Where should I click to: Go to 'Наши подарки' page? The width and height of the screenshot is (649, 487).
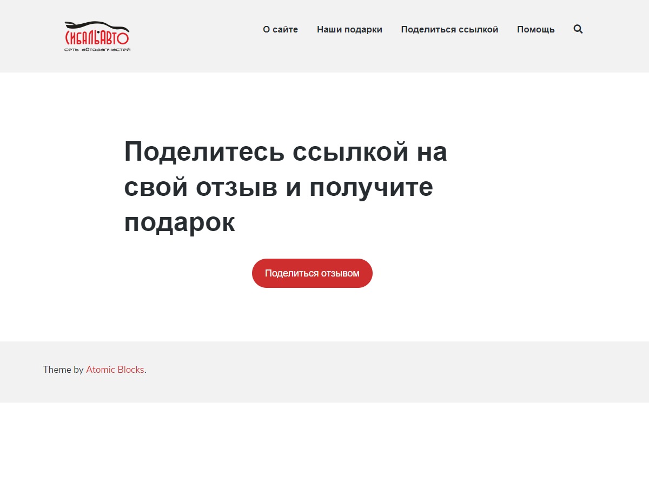pyautogui.click(x=349, y=29)
